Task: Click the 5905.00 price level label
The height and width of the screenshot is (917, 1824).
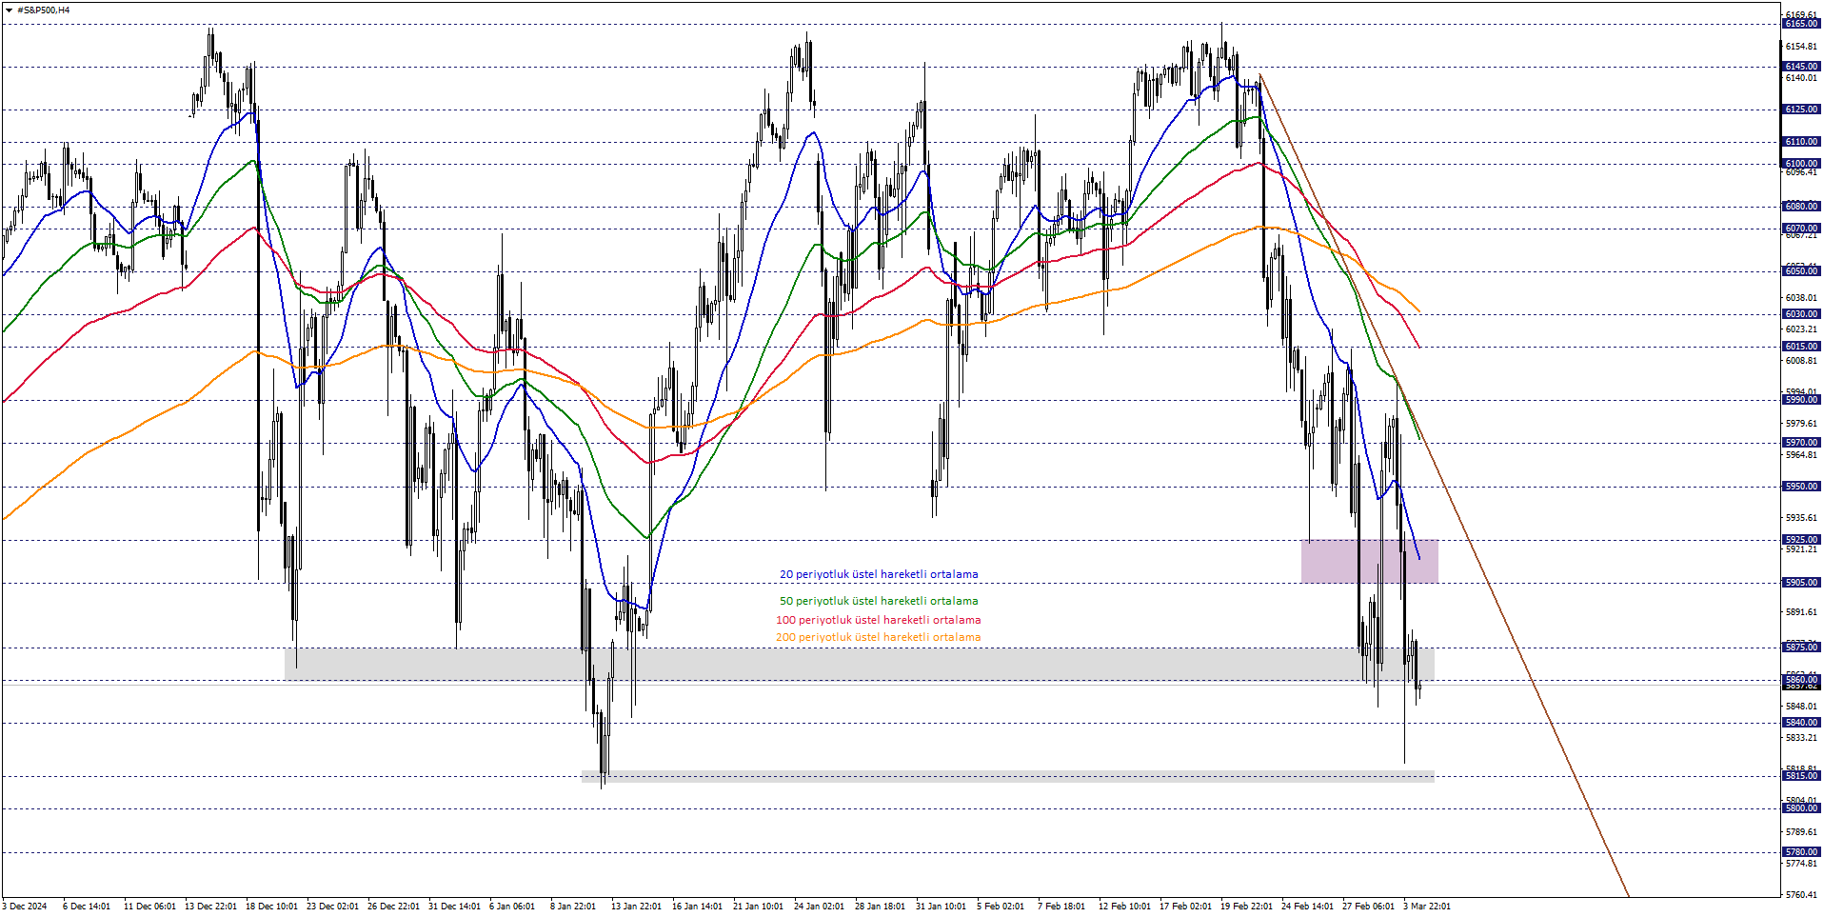Action: pyautogui.click(x=1800, y=583)
